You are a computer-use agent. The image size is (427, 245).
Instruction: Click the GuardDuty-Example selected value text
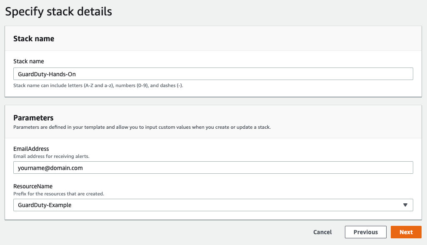[x=45, y=205]
